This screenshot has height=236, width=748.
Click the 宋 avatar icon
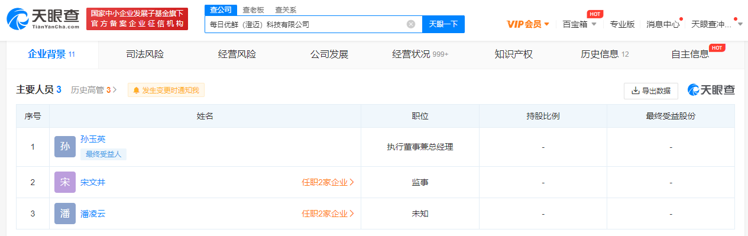pyautogui.click(x=65, y=182)
